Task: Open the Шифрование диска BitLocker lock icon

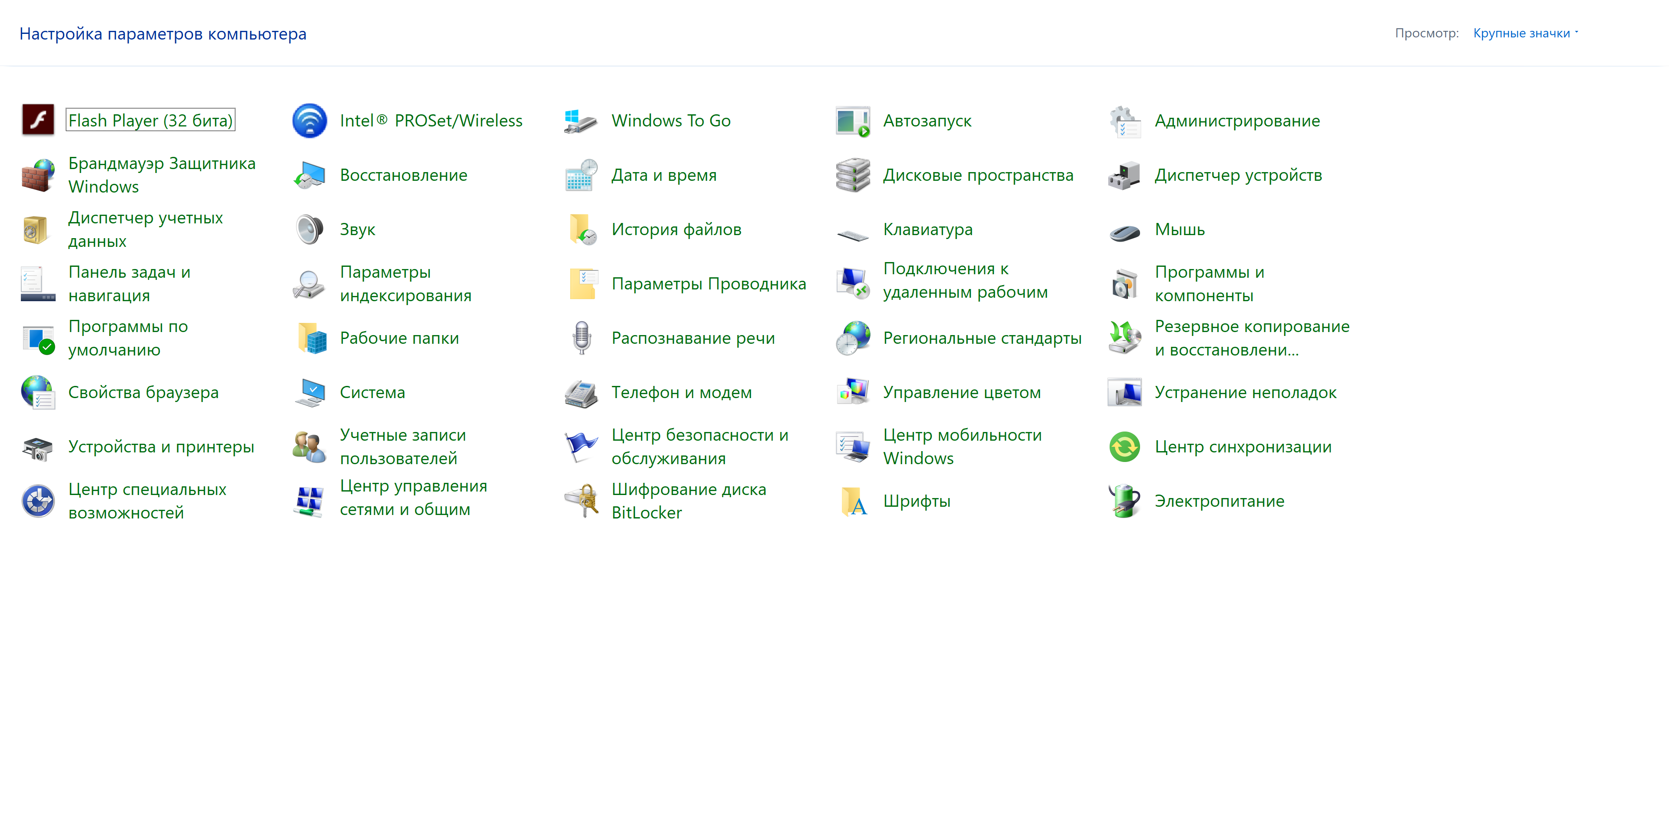Action: [x=581, y=502]
